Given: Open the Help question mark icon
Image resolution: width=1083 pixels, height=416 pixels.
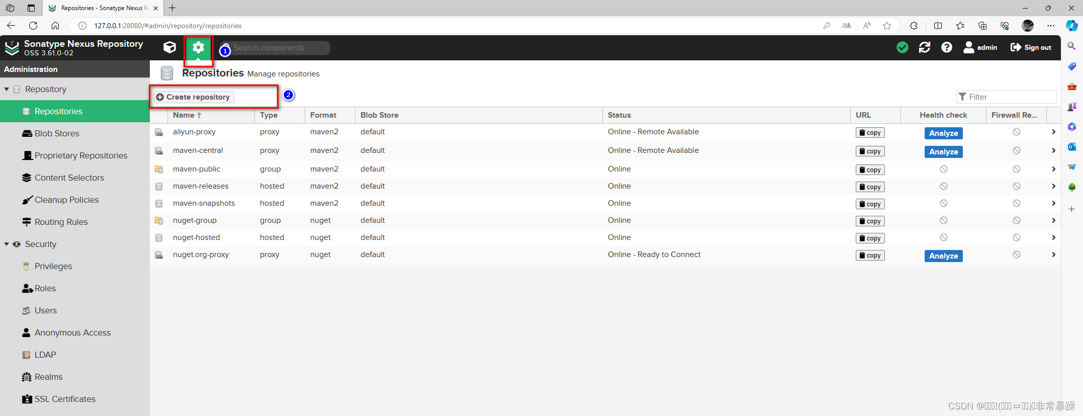Looking at the screenshot, I should click(x=947, y=47).
